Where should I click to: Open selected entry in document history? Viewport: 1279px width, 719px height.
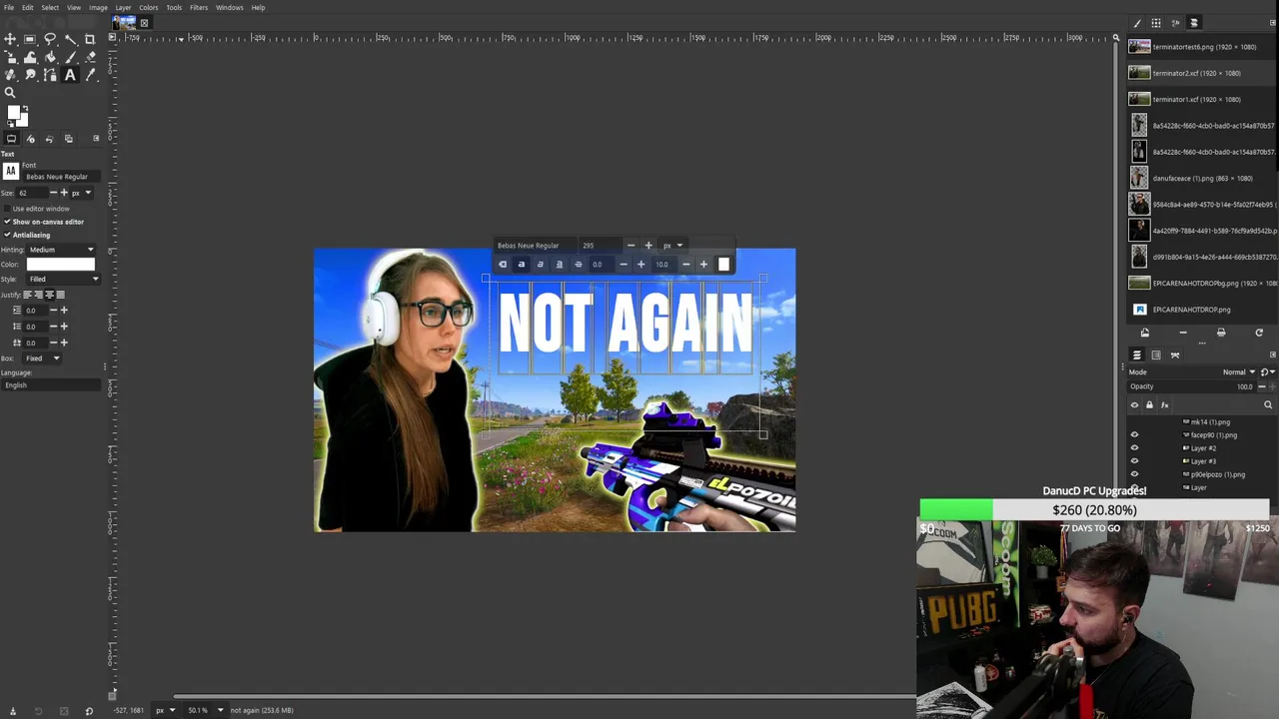tap(1145, 333)
